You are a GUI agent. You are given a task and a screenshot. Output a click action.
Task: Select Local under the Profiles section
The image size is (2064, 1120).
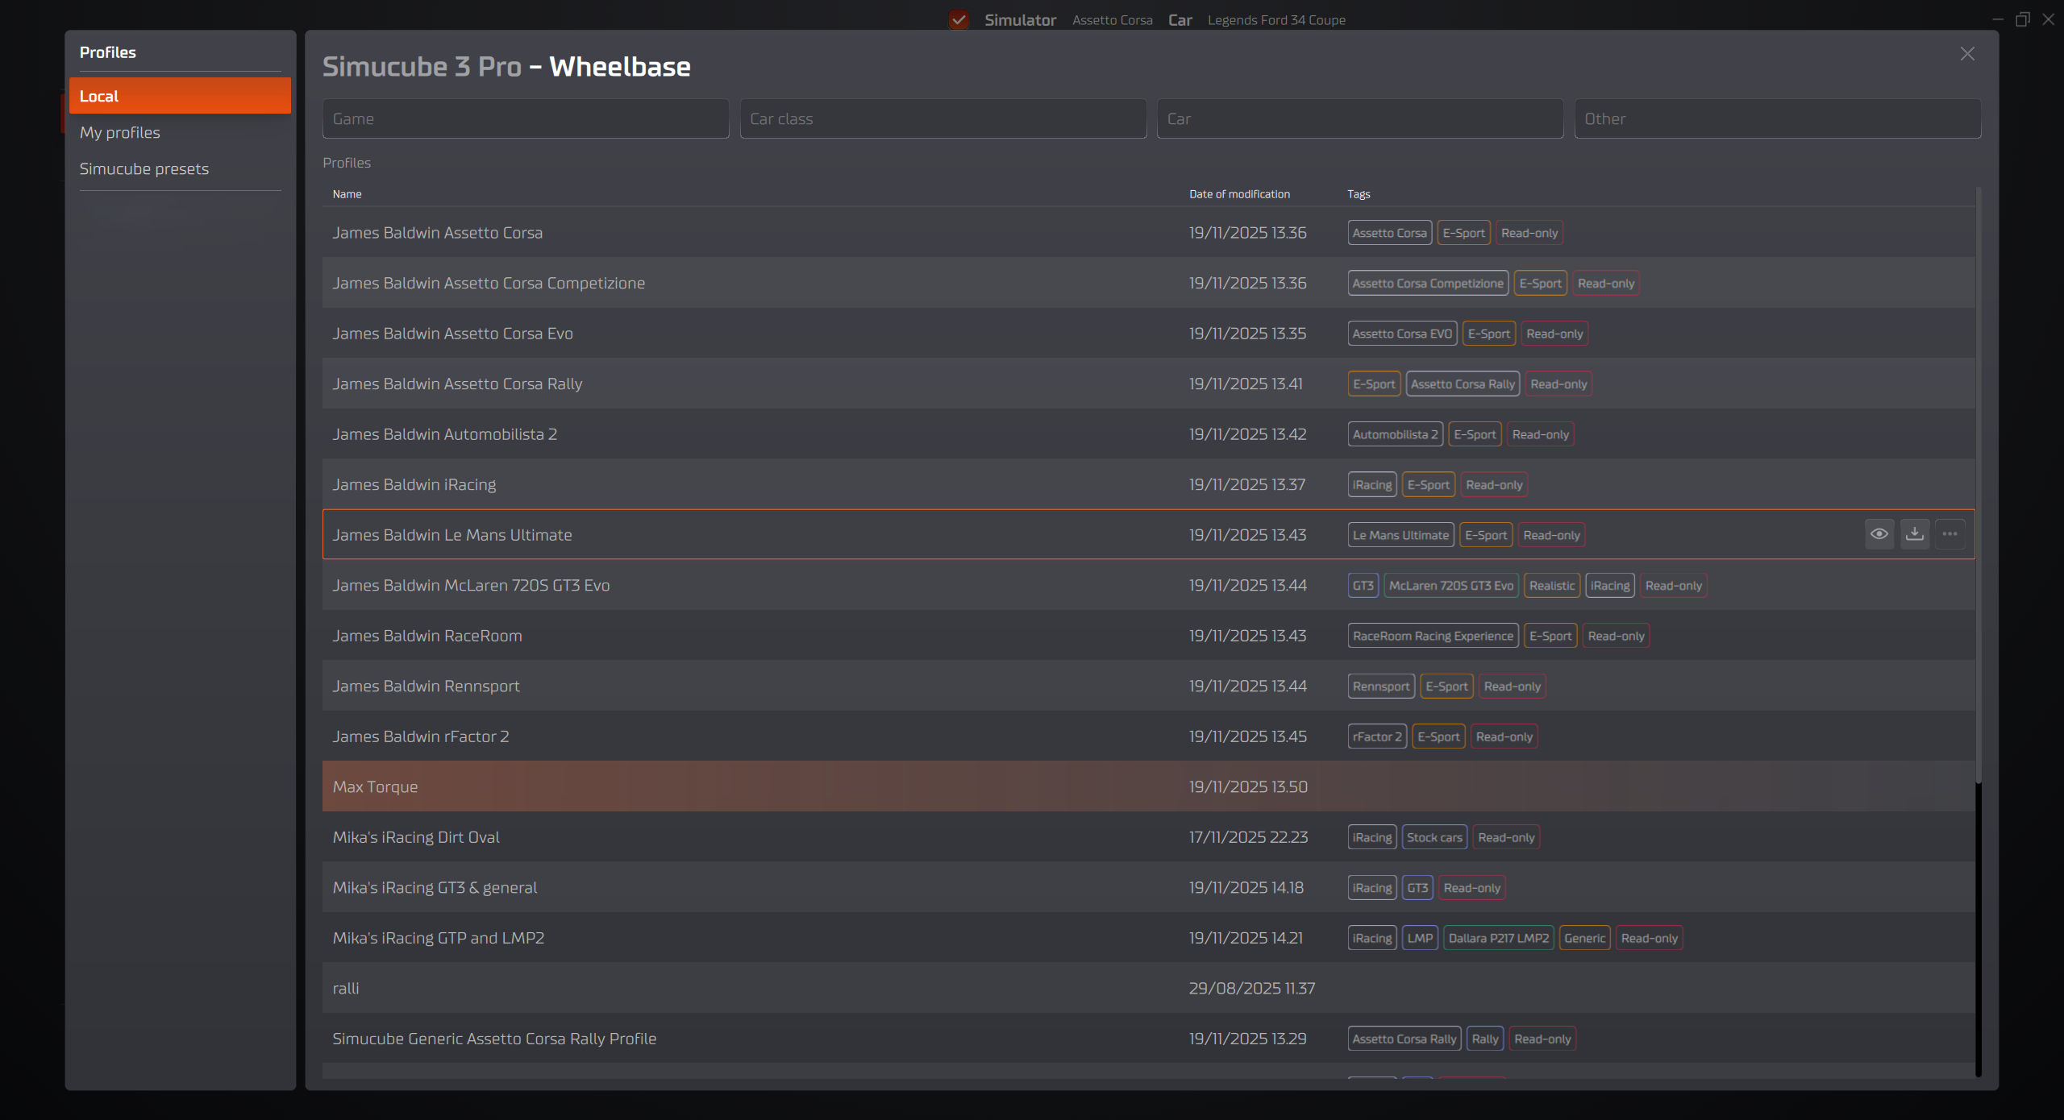click(99, 95)
